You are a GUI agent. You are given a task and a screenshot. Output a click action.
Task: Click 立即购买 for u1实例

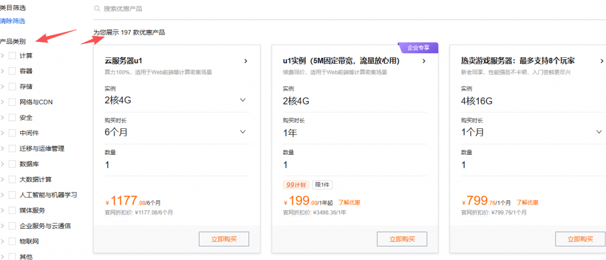point(401,239)
